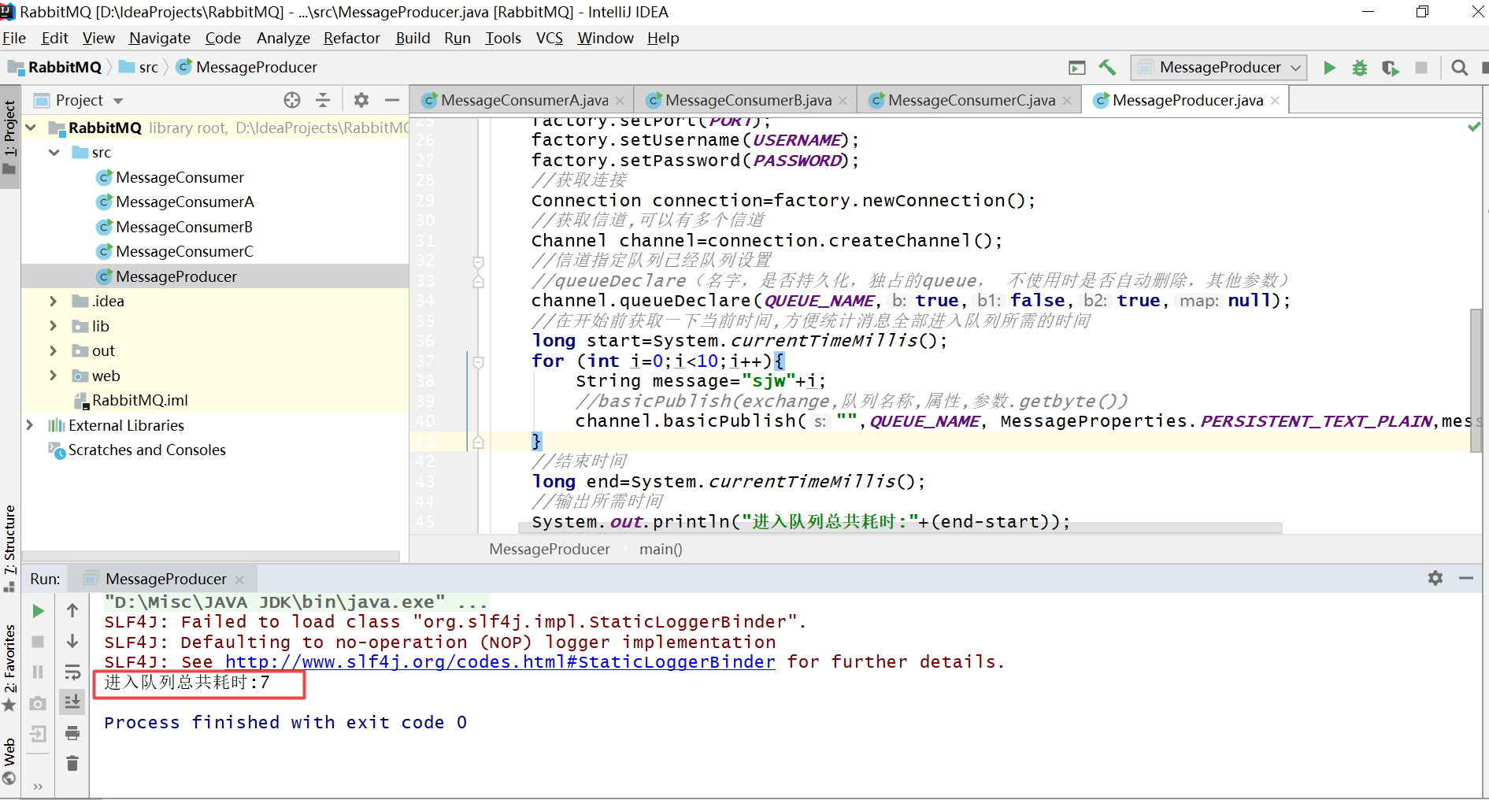Click the Build project hammer icon
This screenshot has height=800, width=1489.
click(x=1107, y=68)
